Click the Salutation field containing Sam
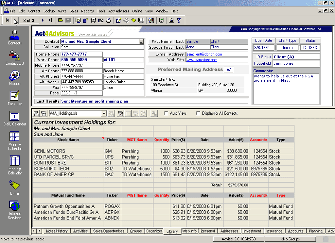335x243 pixels. click(102, 47)
